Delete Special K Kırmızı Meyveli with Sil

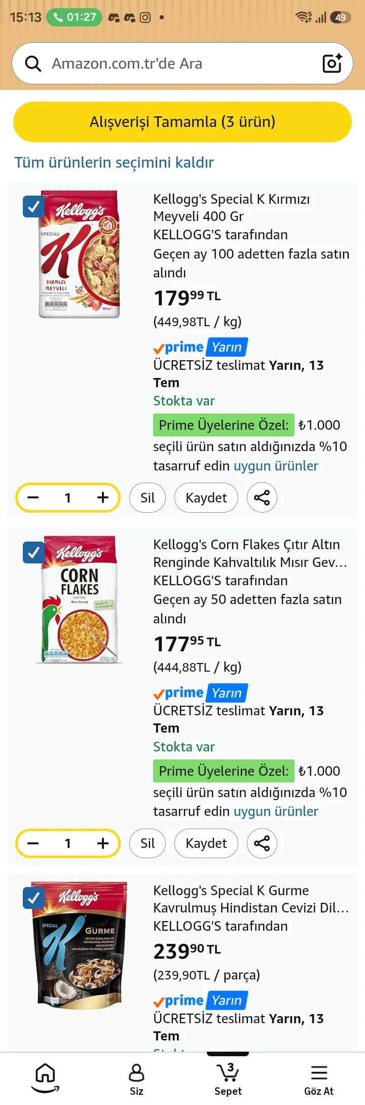coord(148,497)
